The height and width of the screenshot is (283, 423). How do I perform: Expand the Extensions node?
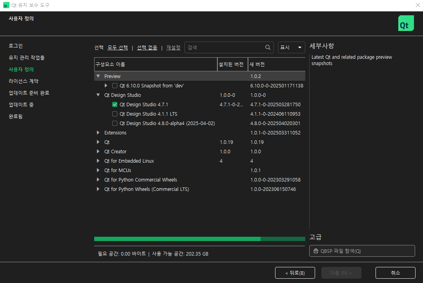click(x=98, y=132)
